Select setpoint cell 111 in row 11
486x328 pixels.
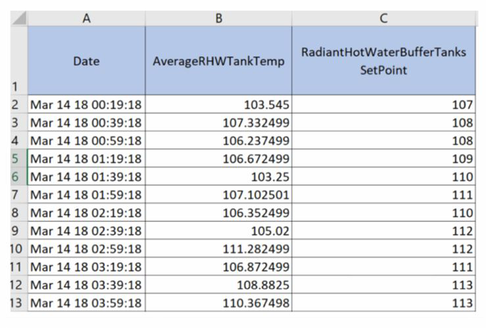click(x=383, y=266)
